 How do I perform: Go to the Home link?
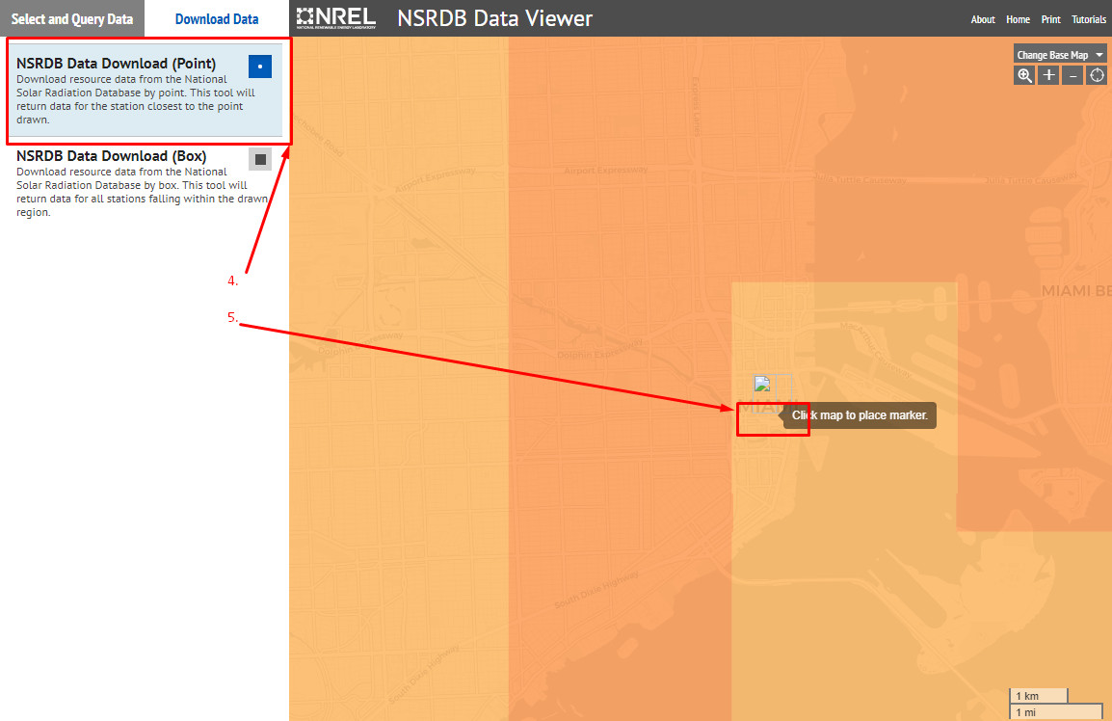1018,19
